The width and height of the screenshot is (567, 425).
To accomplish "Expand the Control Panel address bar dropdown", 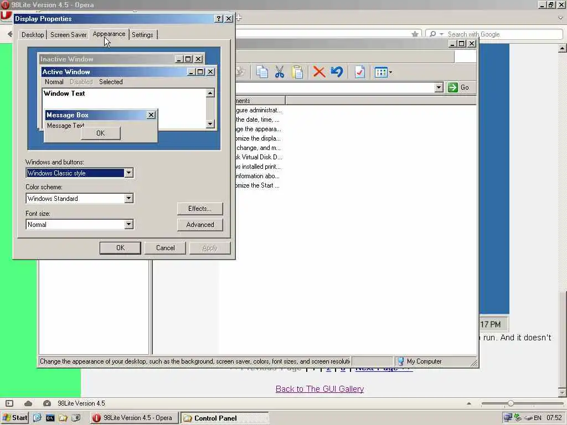I will [439, 87].
